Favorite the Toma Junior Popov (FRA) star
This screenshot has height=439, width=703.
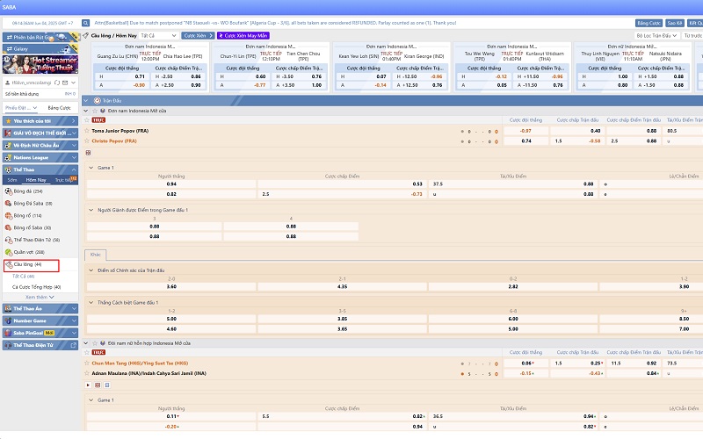[87, 131]
